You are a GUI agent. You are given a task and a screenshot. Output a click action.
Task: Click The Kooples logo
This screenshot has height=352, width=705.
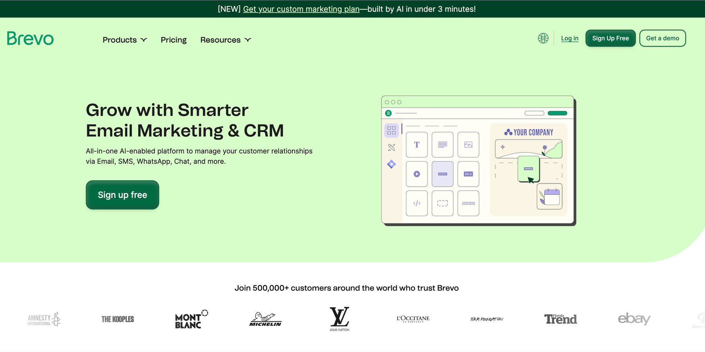click(117, 319)
